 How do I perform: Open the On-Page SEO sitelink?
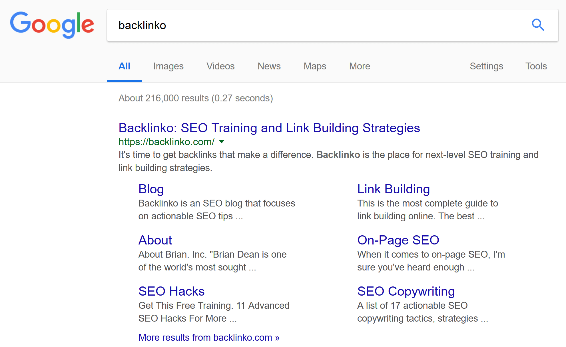point(398,240)
